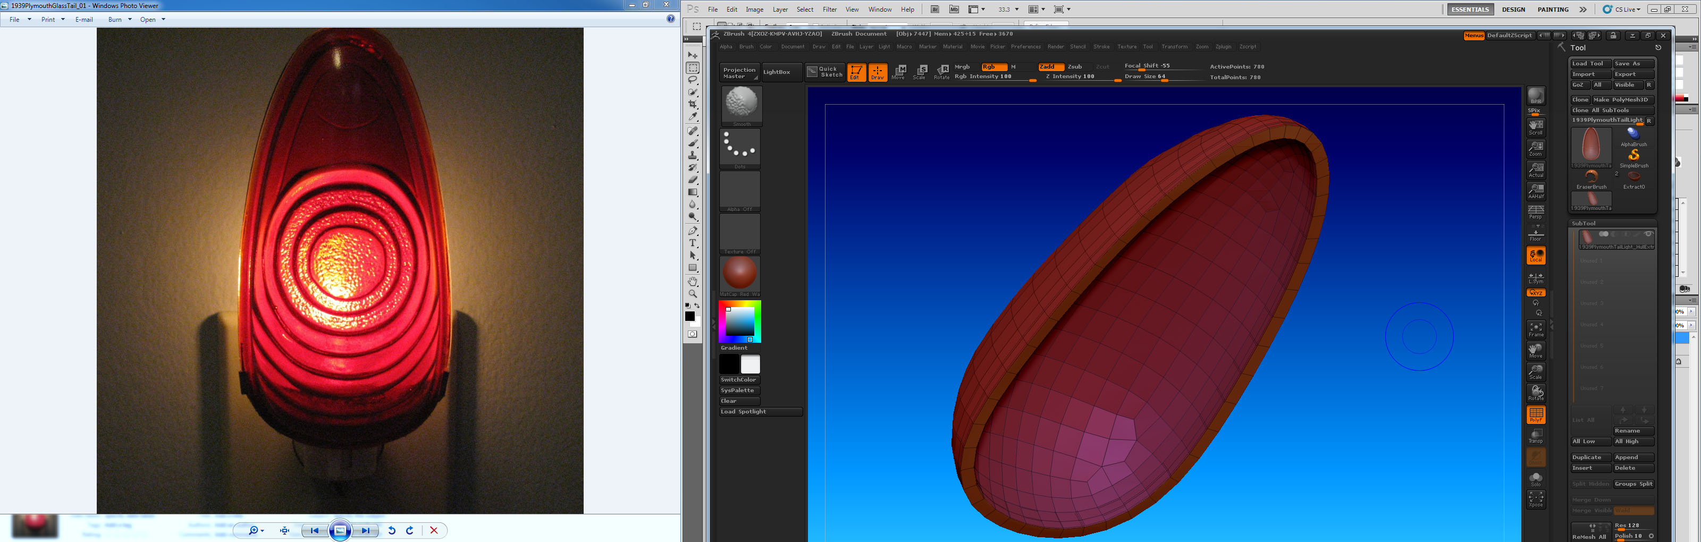The width and height of the screenshot is (1701, 542).
Task: Activate ZBrush Rotate mode button
Action: [x=941, y=72]
